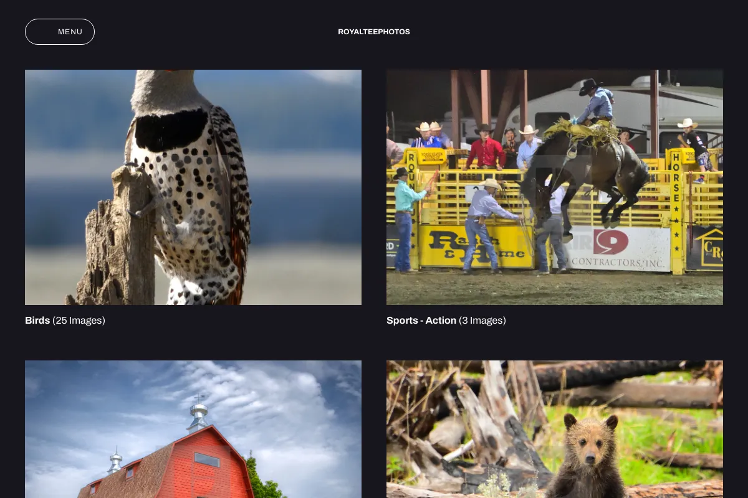
Task: Open the Sports - Action rodeo thumbnail
Action: pyautogui.click(x=555, y=187)
